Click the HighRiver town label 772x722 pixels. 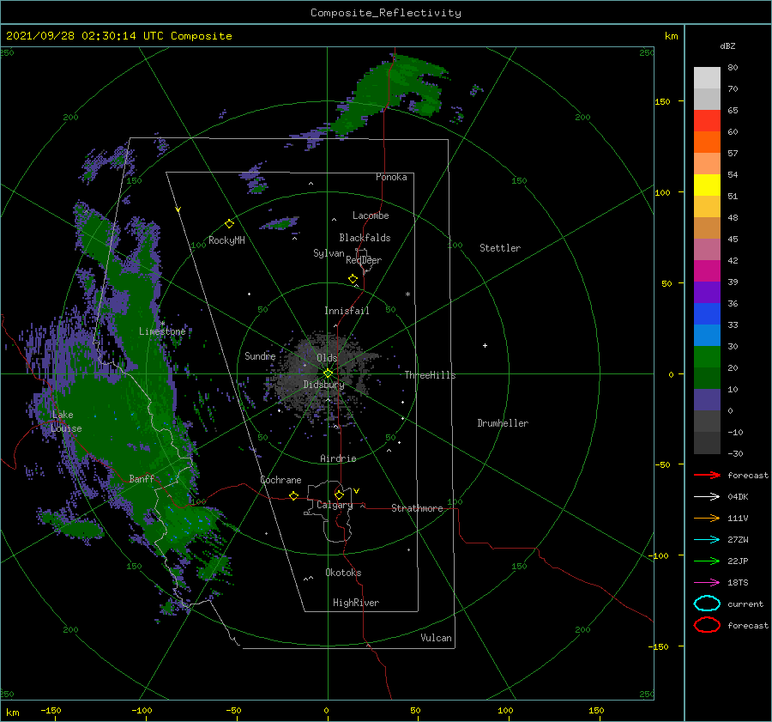click(x=356, y=603)
